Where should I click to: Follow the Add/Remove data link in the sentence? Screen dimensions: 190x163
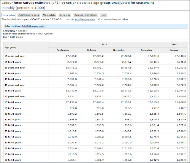[x=85, y=19]
